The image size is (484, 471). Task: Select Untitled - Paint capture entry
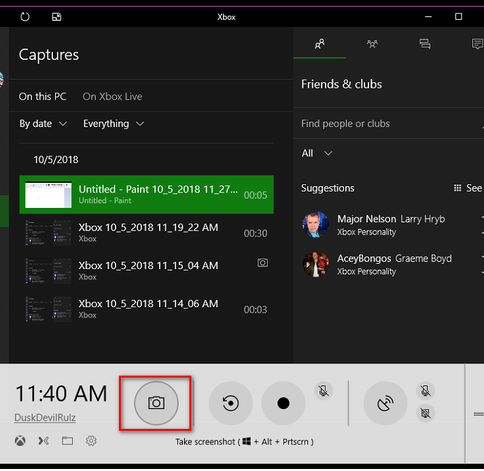tap(146, 195)
